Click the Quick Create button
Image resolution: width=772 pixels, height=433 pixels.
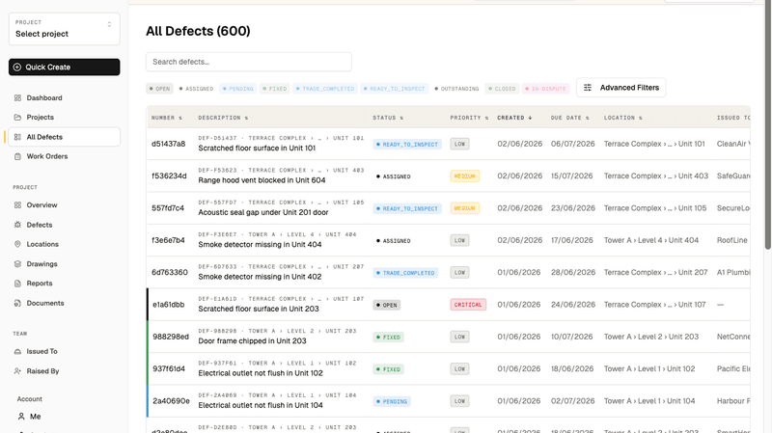(64, 67)
